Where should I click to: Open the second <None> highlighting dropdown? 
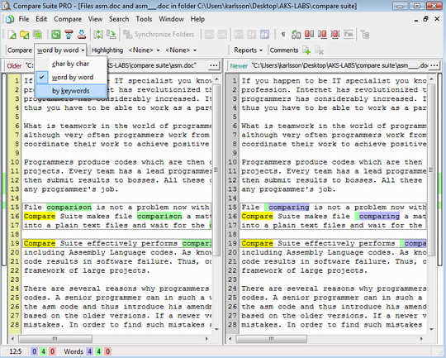181,50
